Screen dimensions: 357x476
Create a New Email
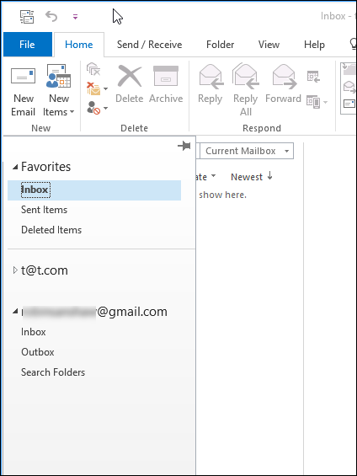pos(23,90)
